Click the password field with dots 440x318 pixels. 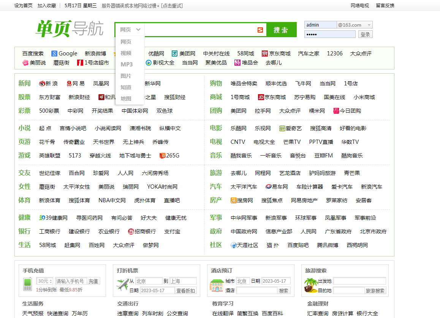click(x=330, y=35)
